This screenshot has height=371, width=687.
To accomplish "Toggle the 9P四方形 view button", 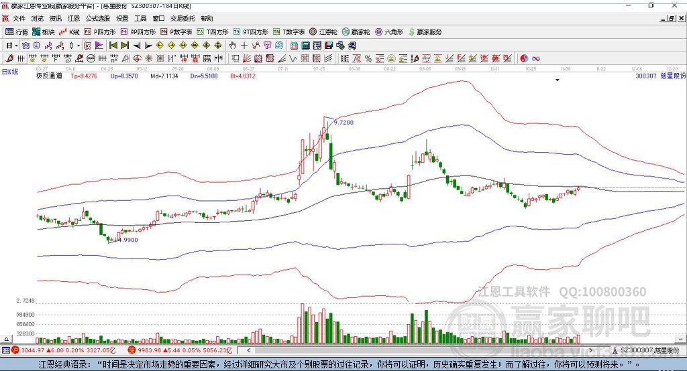I will coord(138,32).
